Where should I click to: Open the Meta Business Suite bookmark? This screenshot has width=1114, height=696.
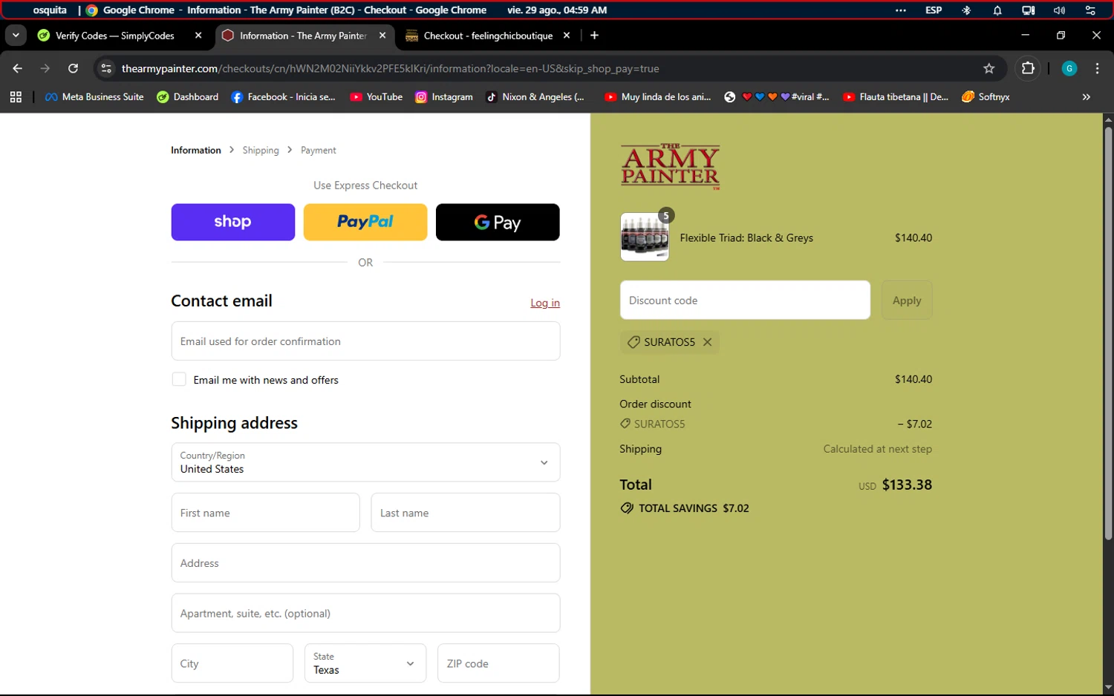(94, 96)
